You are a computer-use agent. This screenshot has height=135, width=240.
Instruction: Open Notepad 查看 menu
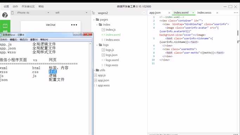pyautogui.click(x=34, y=40)
